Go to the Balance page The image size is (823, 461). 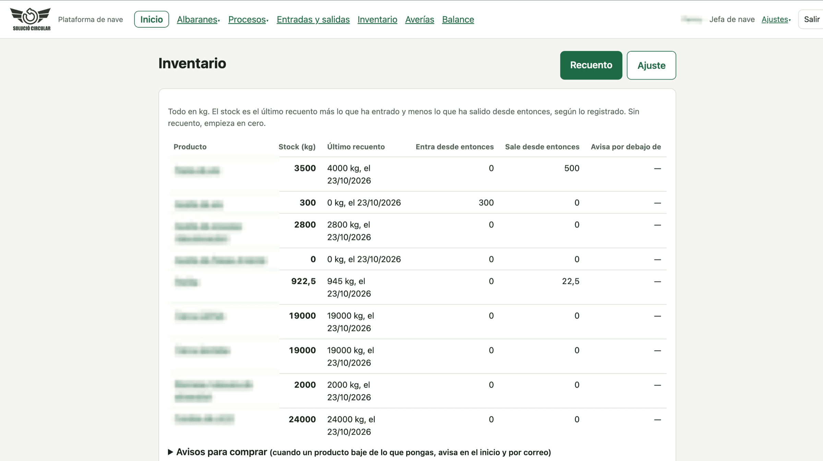click(x=458, y=20)
